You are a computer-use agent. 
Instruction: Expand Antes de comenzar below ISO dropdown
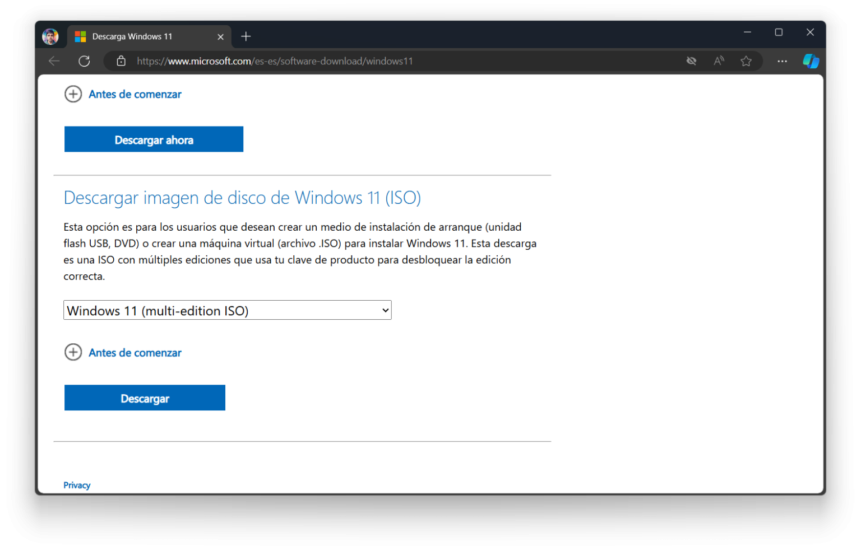tap(123, 353)
